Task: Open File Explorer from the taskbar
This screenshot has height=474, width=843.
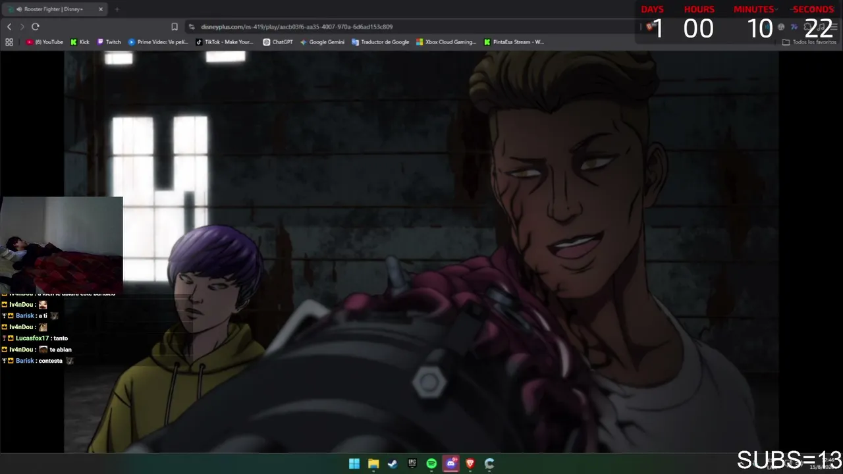Action: (x=373, y=463)
